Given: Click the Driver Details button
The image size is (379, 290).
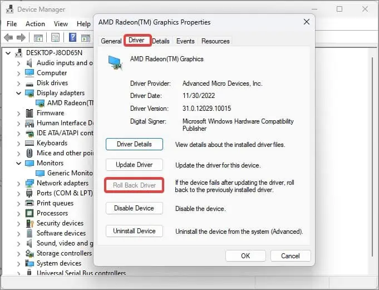Looking at the screenshot, I should (x=134, y=144).
